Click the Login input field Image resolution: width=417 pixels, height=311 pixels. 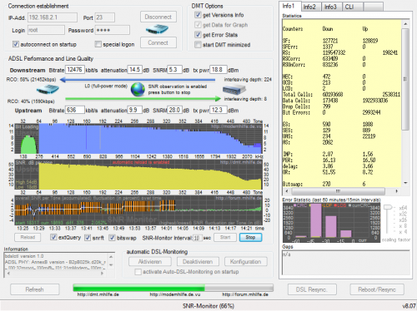tap(46, 30)
